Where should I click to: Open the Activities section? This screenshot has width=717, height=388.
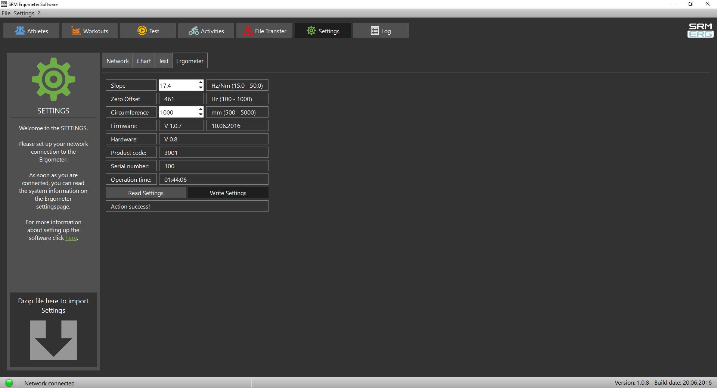tap(206, 31)
